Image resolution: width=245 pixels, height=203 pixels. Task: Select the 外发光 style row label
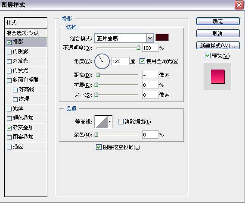tap(21, 61)
